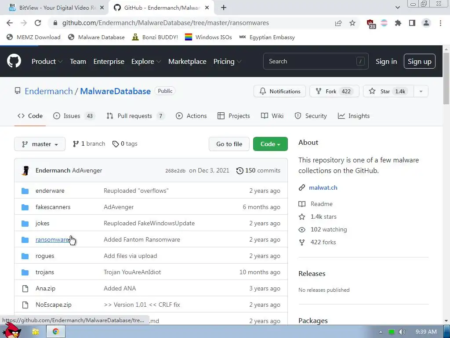Switch to the Insights tab

point(354,116)
